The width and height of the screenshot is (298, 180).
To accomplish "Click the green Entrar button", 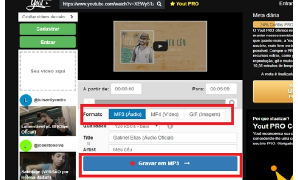I will pos(48,42).
